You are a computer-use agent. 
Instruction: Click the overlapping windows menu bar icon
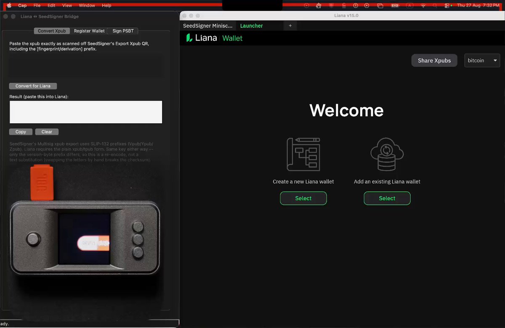coord(380,5)
